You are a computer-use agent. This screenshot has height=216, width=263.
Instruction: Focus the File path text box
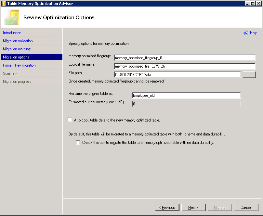coord(177,75)
